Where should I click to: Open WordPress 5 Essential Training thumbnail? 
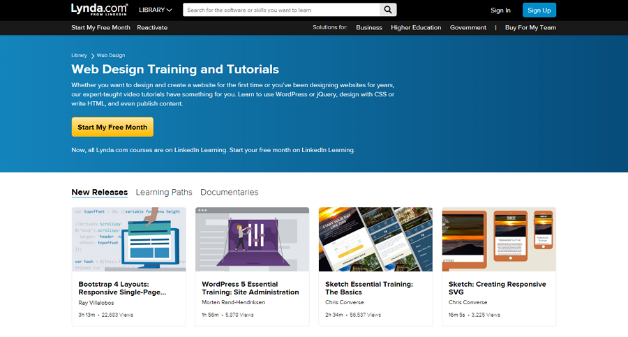253,239
